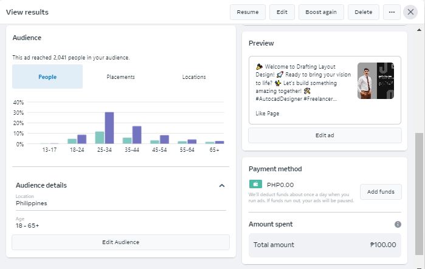Delete this ad
Viewport: 425px width, 269px height.
click(x=364, y=12)
